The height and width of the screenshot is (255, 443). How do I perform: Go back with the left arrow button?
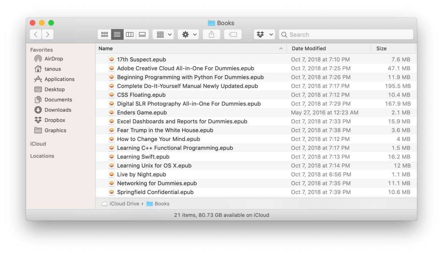(36, 34)
